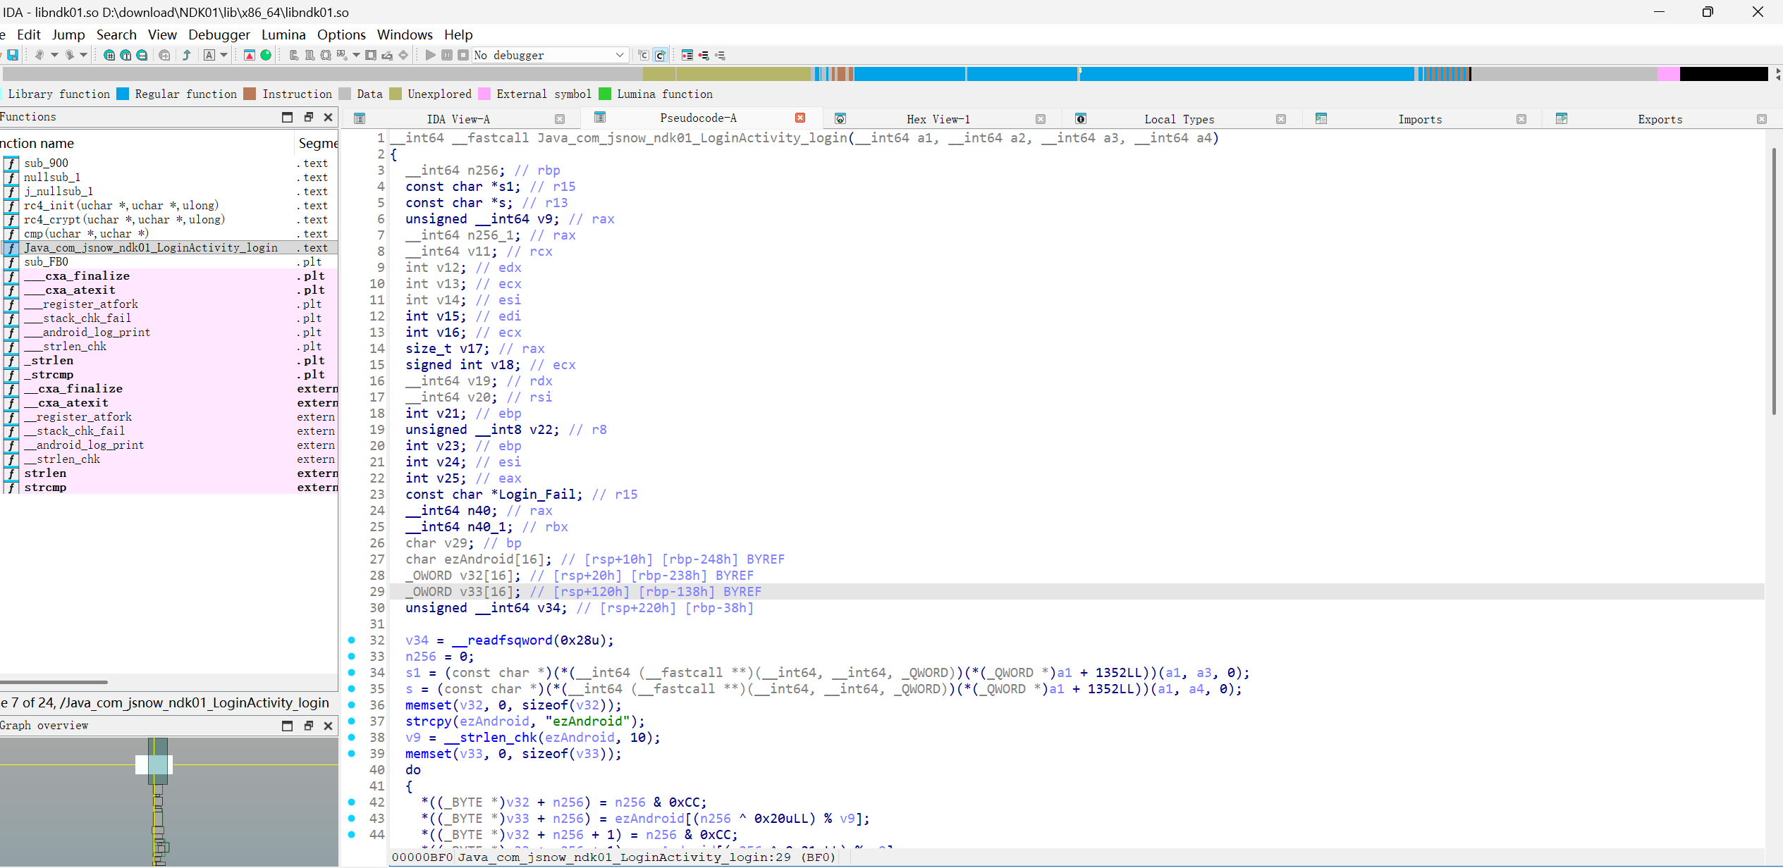Switch to the Local Types tab
The height and width of the screenshot is (868, 1783).
(x=1178, y=119)
